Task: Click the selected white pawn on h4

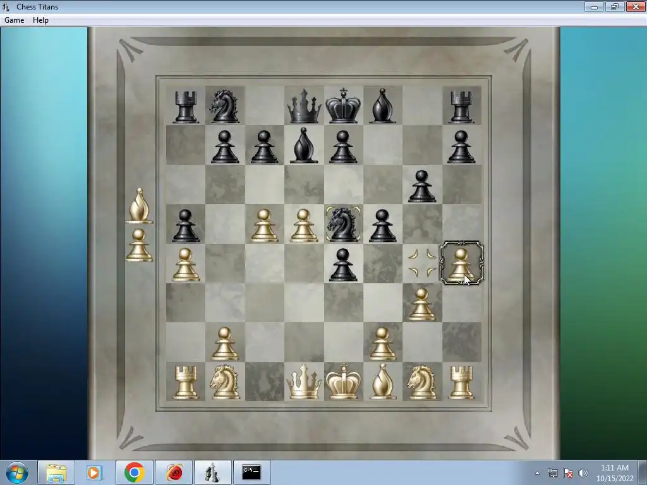Action: pos(461,264)
